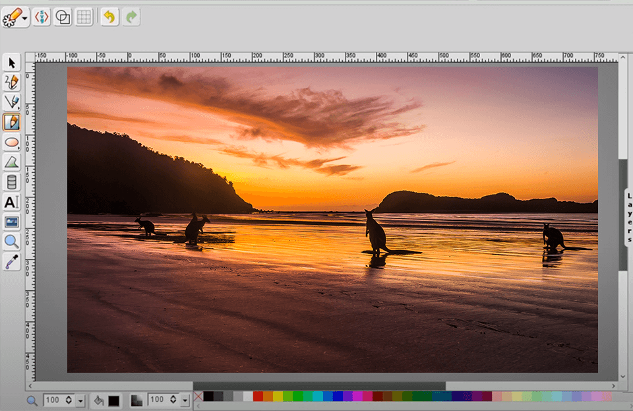Open the SVG source editor

pyautogui.click(x=42, y=18)
